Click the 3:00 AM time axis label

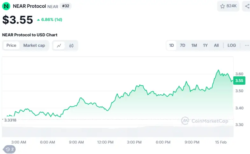[19, 142]
